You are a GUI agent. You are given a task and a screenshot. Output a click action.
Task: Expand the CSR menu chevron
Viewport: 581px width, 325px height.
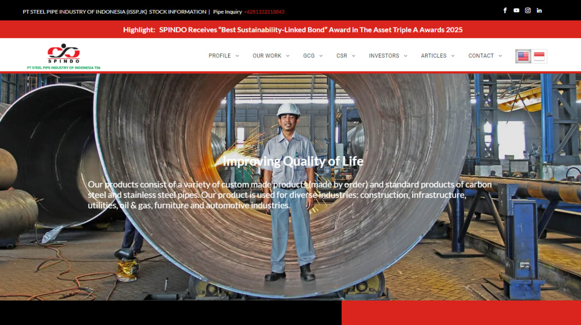[353, 56]
